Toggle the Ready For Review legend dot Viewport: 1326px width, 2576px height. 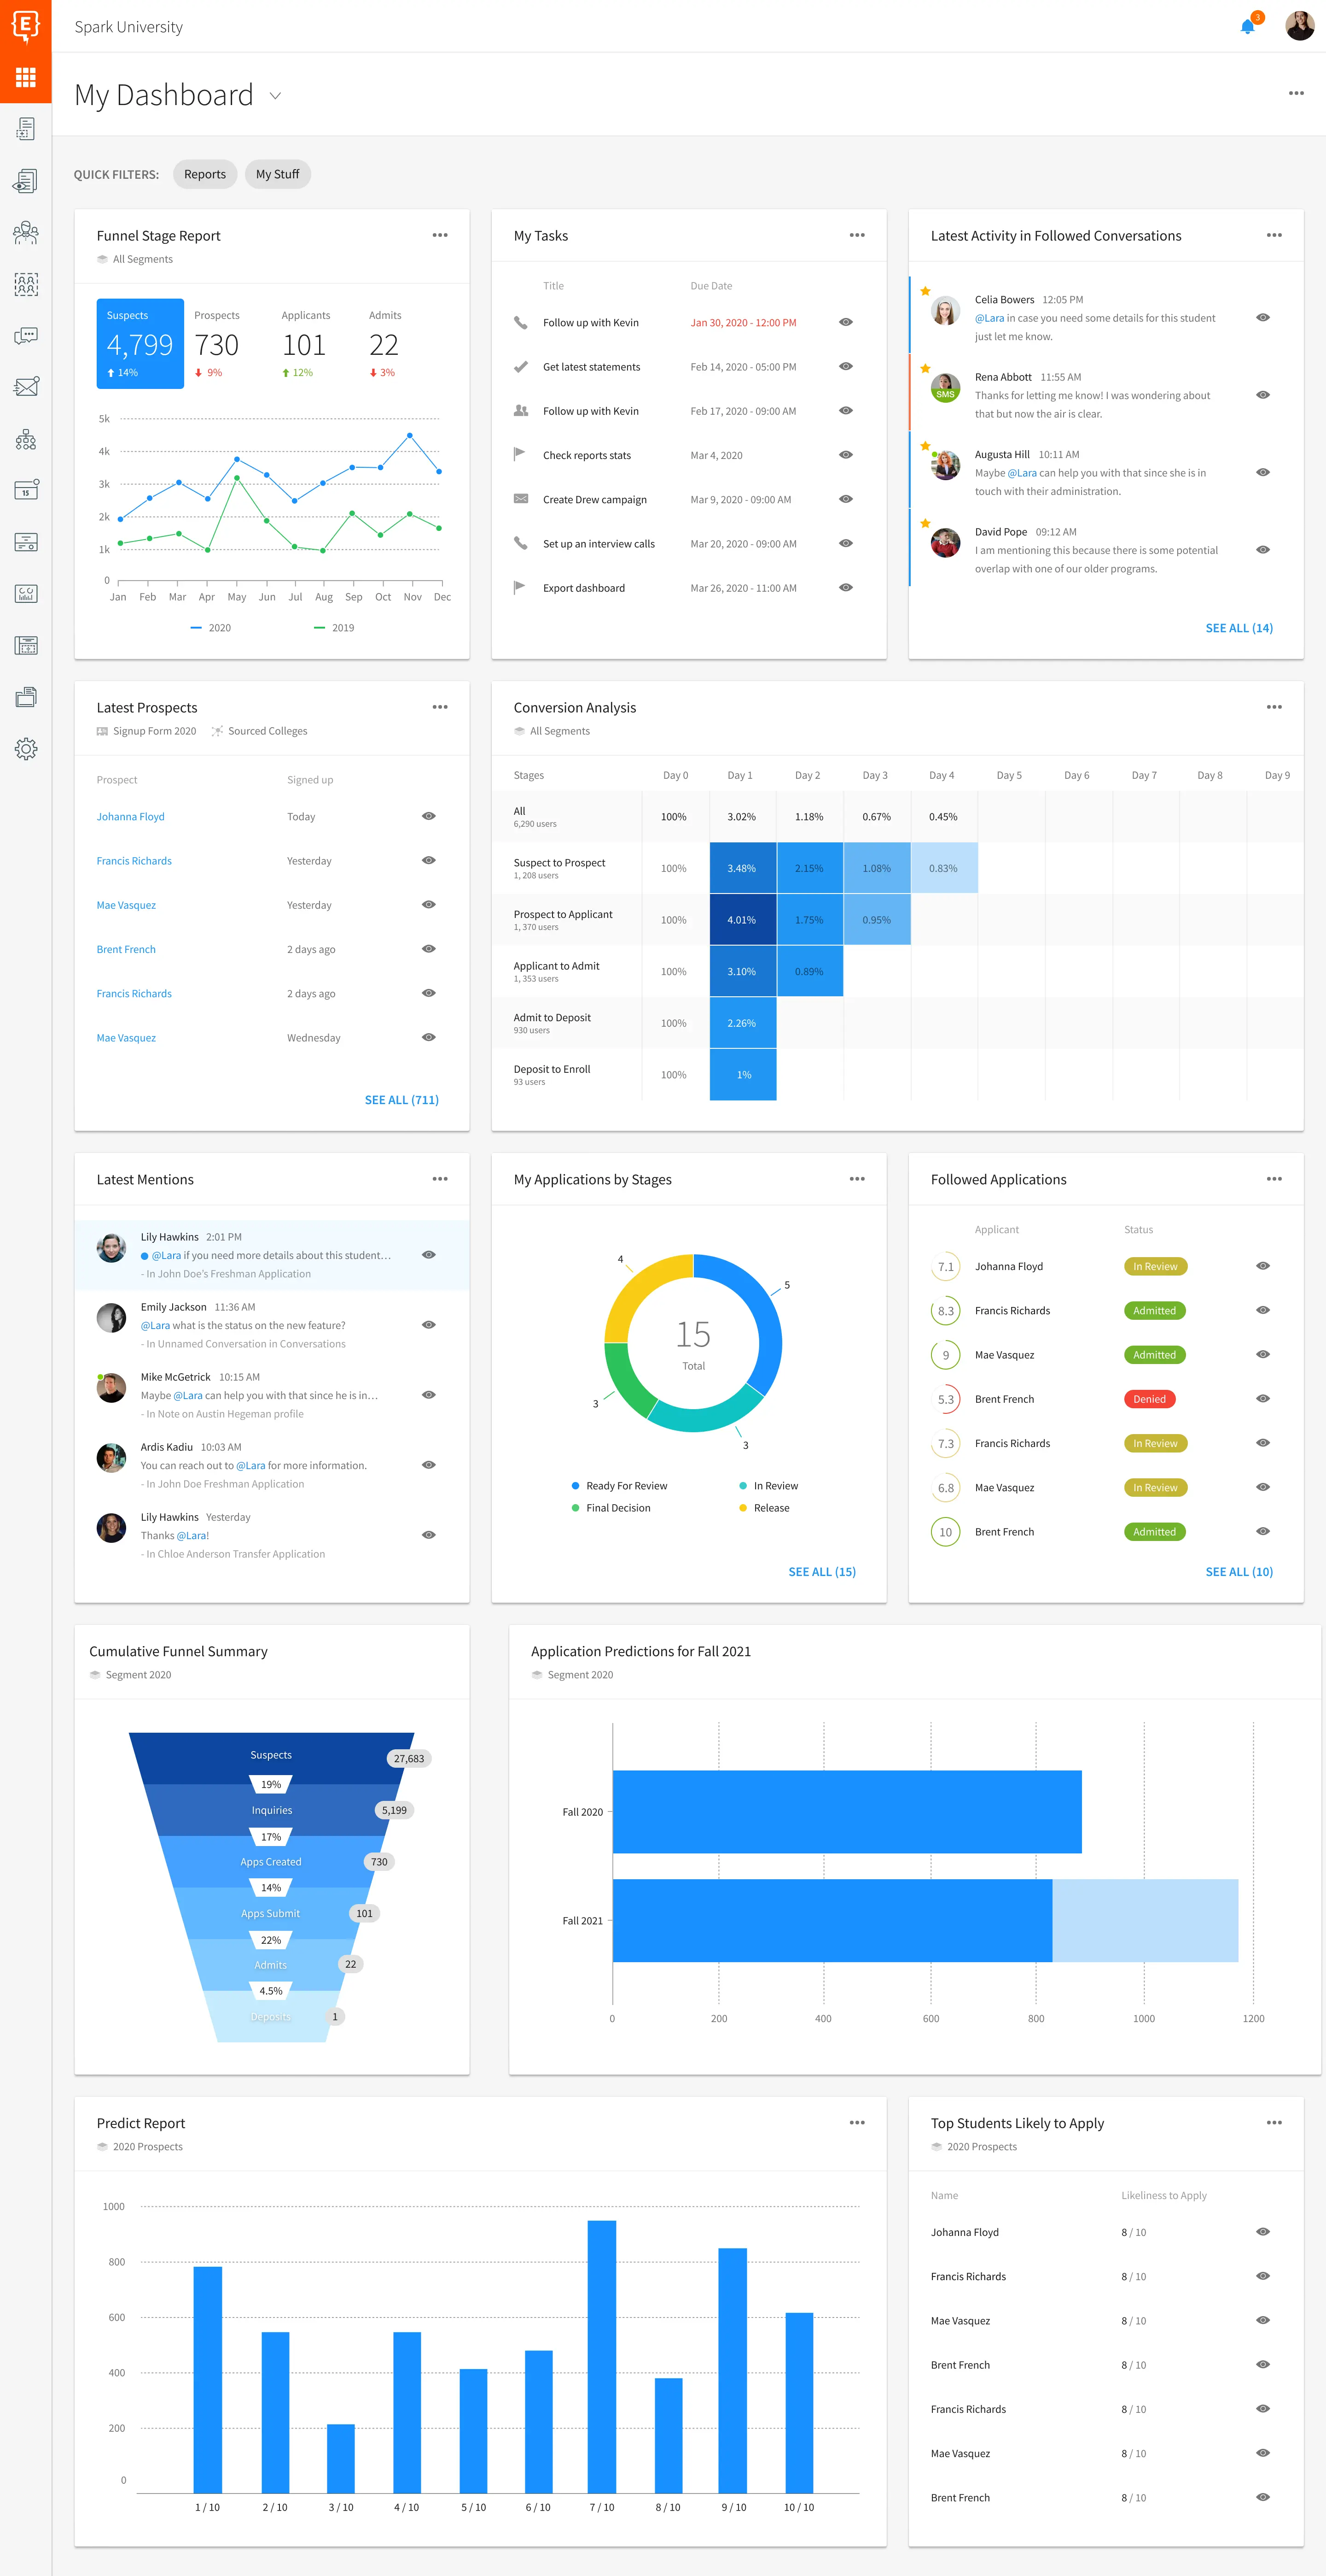point(576,1486)
